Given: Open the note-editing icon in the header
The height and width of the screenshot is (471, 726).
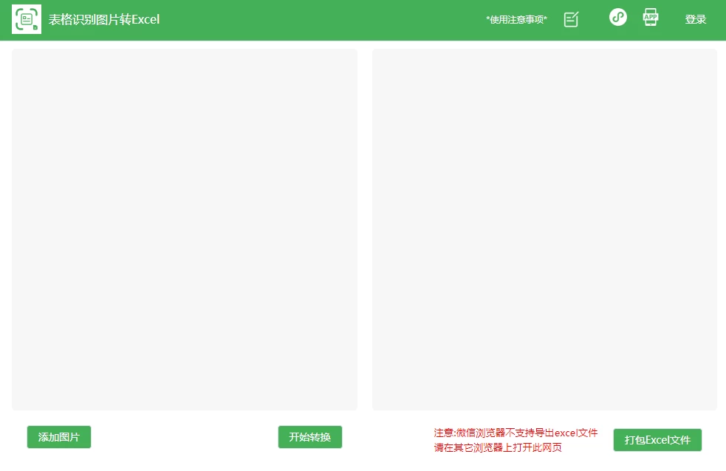Looking at the screenshot, I should [571, 20].
